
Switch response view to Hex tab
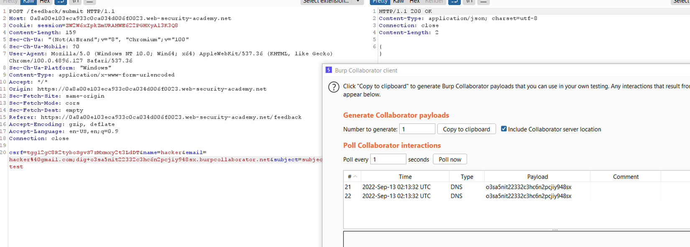pos(414,2)
